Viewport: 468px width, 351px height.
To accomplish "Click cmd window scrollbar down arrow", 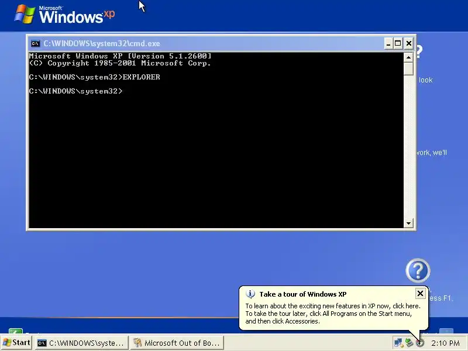I will [408, 223].
